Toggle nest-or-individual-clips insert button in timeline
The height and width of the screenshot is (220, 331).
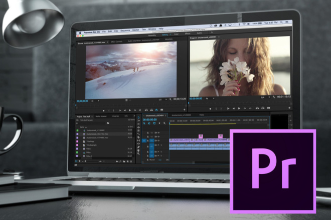144,123
